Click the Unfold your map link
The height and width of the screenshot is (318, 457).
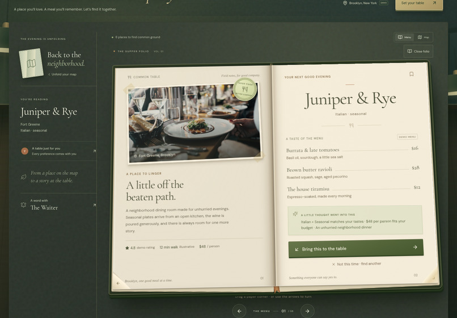point(62,74)
